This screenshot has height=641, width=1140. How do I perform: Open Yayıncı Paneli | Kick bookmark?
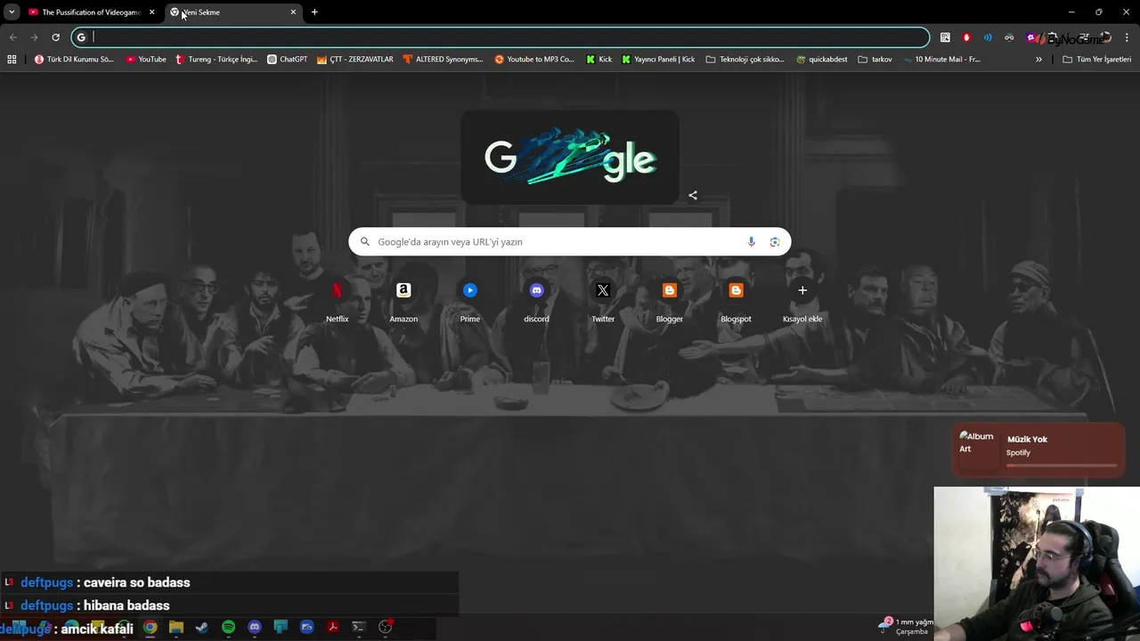point(658,60)
